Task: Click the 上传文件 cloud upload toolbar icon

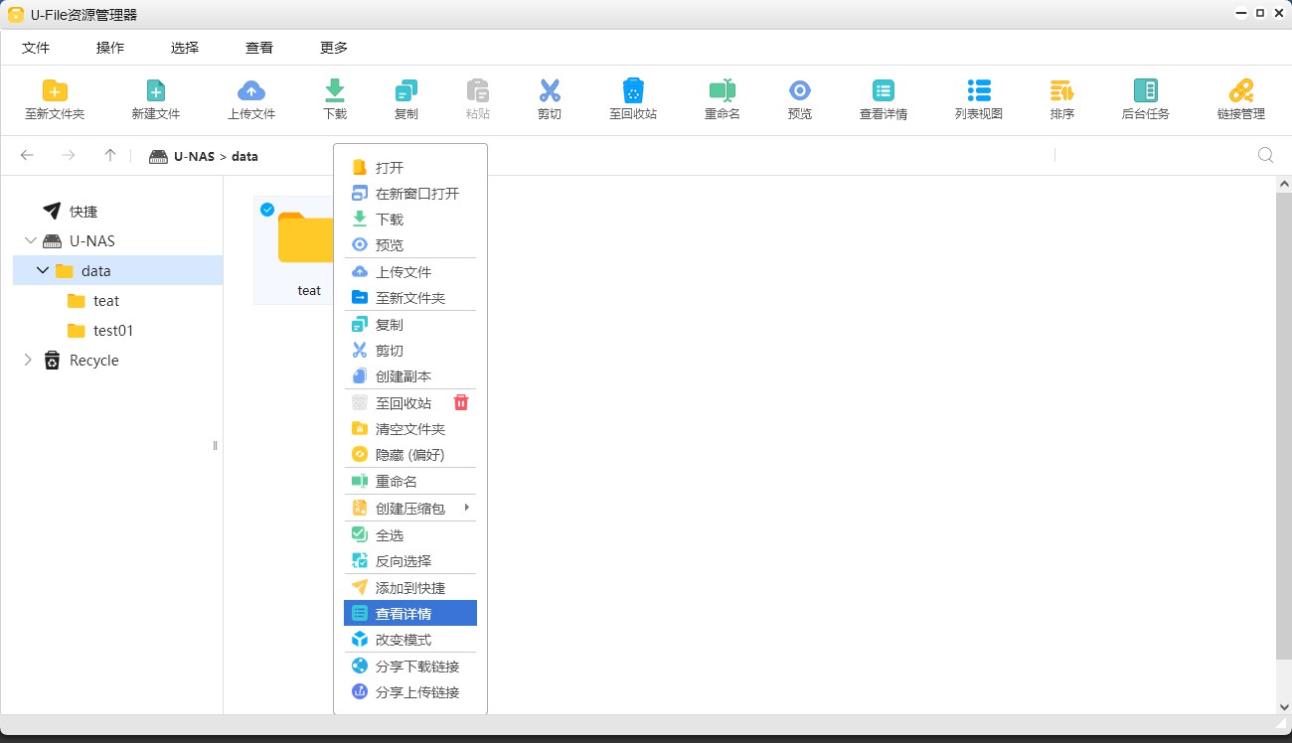Action: click(251, 91)
